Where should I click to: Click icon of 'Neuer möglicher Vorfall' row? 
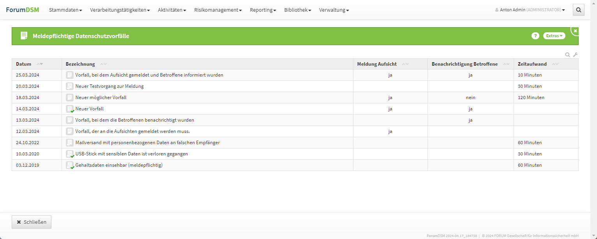pos(69,98)
